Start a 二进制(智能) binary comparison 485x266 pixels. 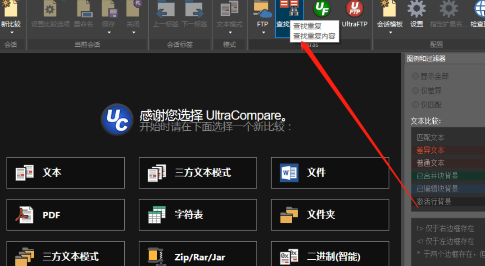point(330,254)
